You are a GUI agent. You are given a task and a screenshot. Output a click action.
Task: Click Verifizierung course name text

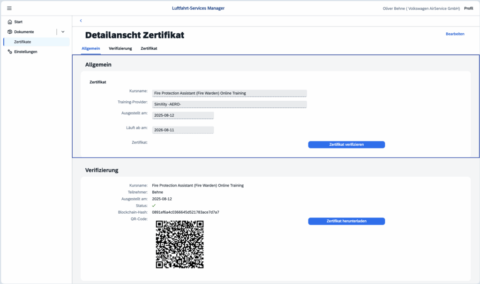198,186
